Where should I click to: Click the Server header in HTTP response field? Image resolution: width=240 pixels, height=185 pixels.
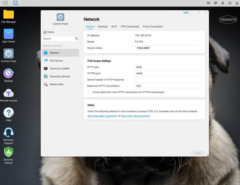coord(168,80)
